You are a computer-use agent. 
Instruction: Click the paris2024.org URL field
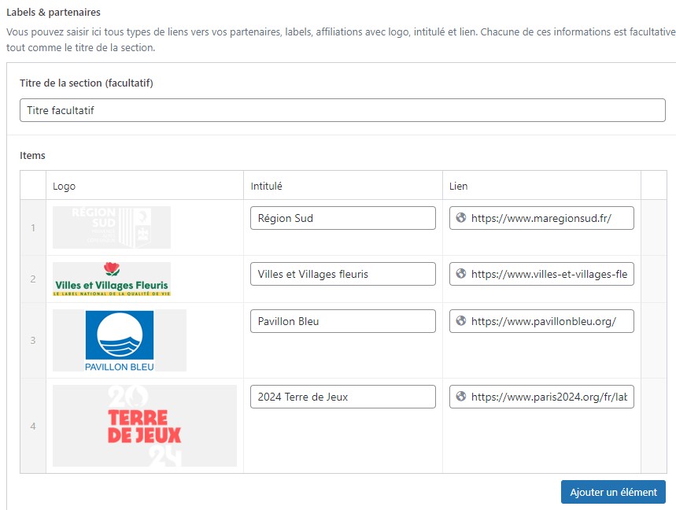point(549,397)
